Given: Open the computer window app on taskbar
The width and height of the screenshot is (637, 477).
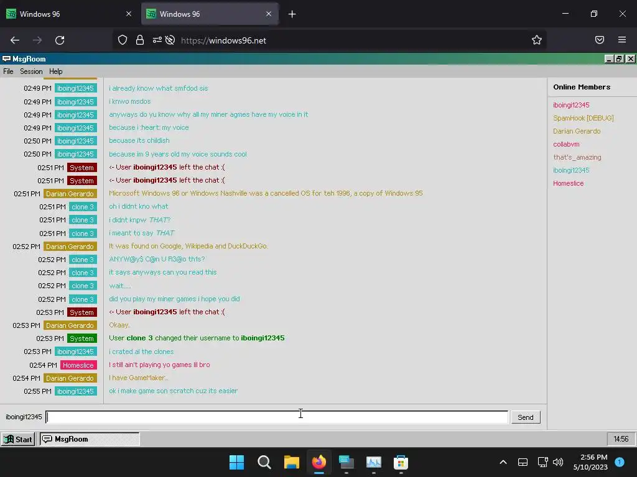Looking at the screenshot, I should tap(346, 462).
